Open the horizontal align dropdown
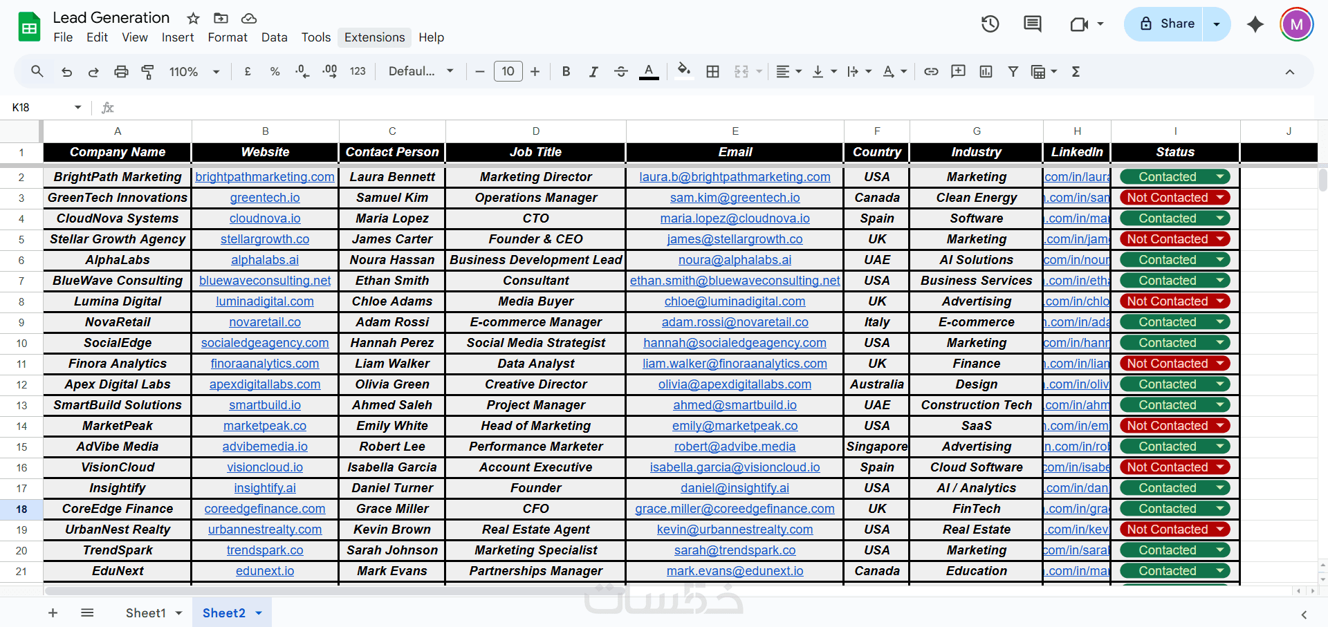Screen dimensions: 1328x627 coord(788,71)
